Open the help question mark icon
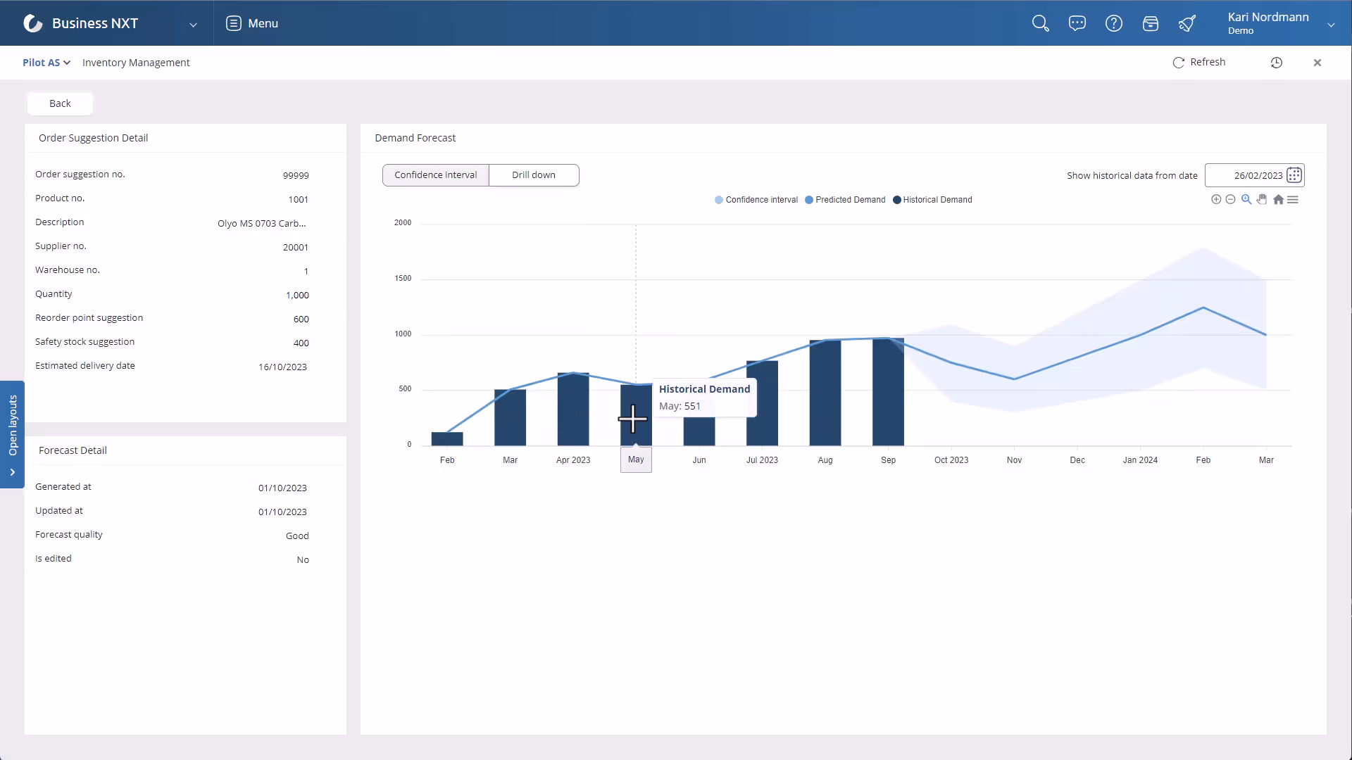Image resolution: width=1352 pixels, height=760 pixels. click(x=1113, y=23)
